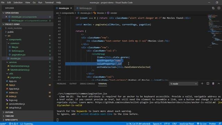The image size is (222, 125).
Task: Close the movies.jsx editor tab
Action: pyautogui.click(x=71, y=8)
